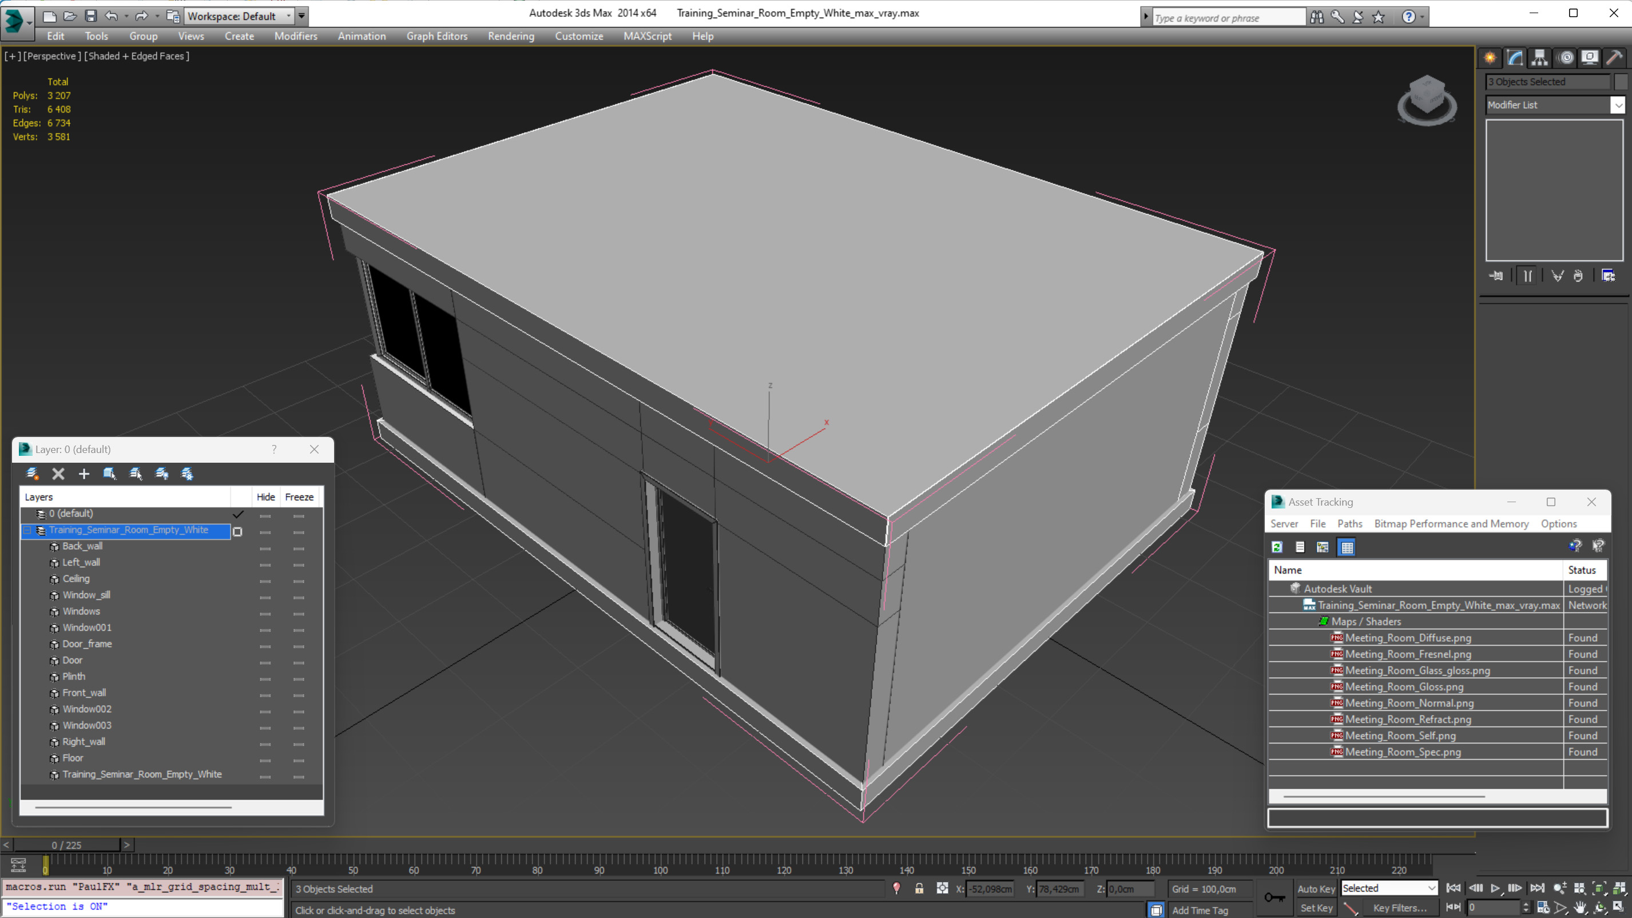
Task: Add selected objects to layer with plus icon
Action: click(x=84, y=473)
